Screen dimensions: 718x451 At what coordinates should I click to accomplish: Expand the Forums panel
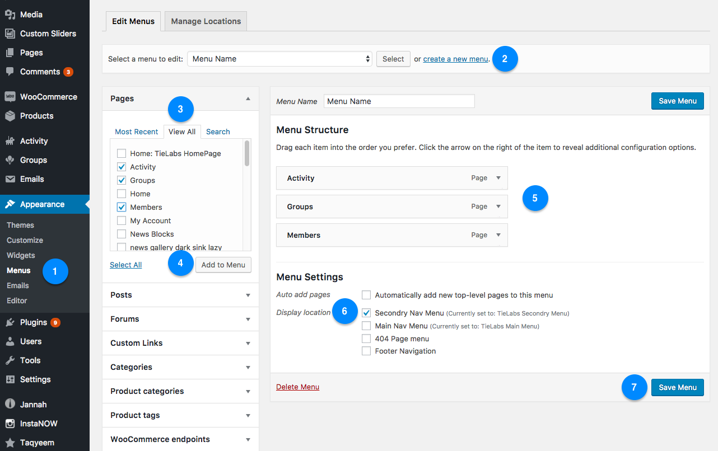[x=180, y=319]
